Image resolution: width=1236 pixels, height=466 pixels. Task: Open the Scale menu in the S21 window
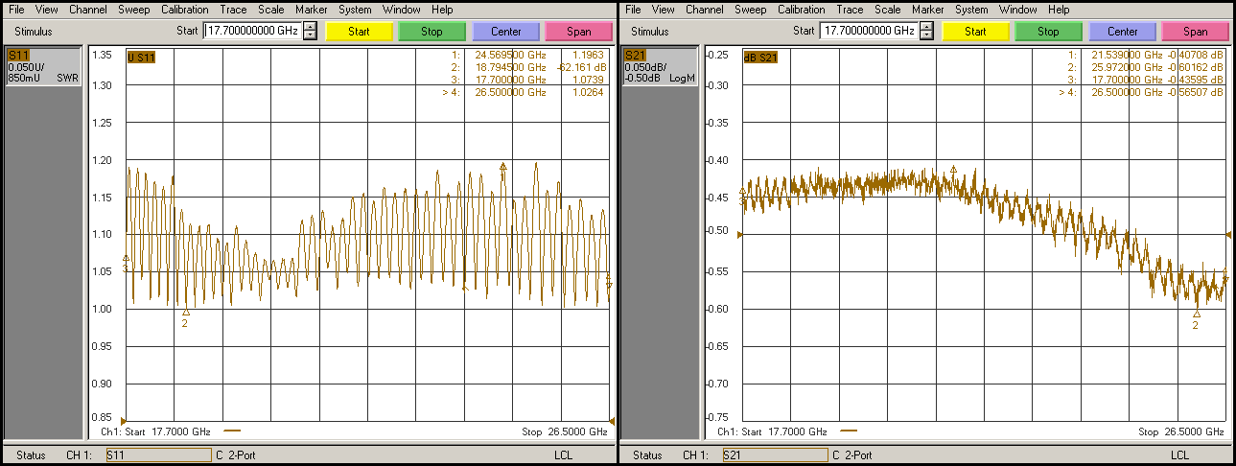(888, 10)
